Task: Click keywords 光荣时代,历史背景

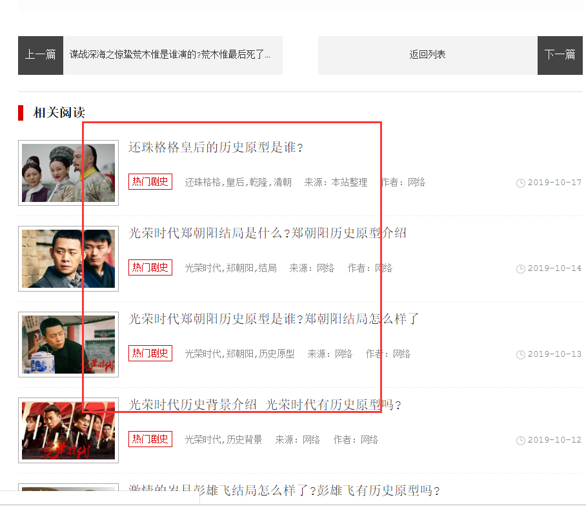Action: (223, 440)
